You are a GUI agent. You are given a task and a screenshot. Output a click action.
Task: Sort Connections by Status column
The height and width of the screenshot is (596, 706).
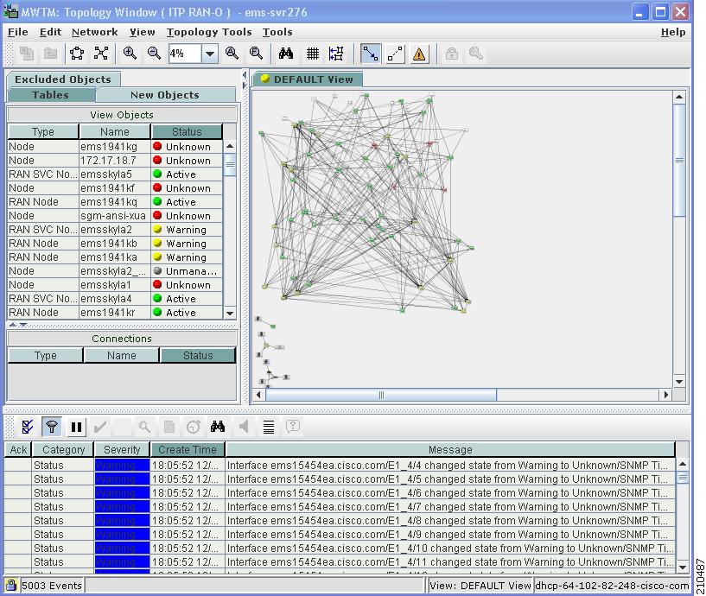198,356
